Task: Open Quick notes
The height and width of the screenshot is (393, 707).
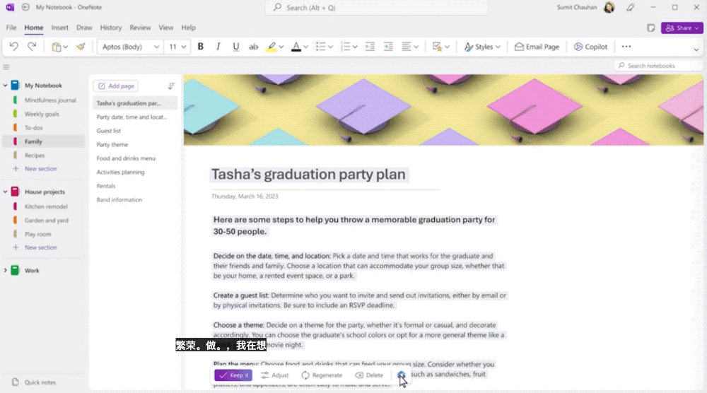Action: pyautogui.click(x=34, y=382)
